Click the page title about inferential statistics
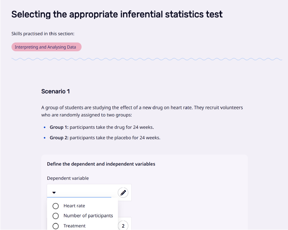Screen dimensions: 288x230 click(117, 14)
